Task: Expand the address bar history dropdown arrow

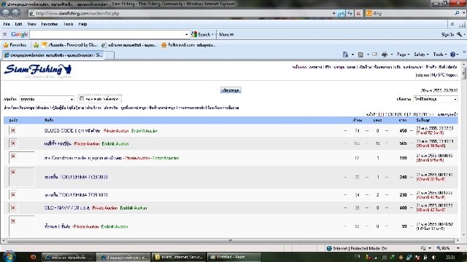Action: (x=334, y=13)
